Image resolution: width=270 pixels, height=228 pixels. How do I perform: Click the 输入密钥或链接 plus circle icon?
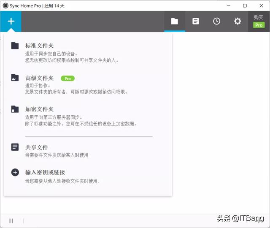15,172
